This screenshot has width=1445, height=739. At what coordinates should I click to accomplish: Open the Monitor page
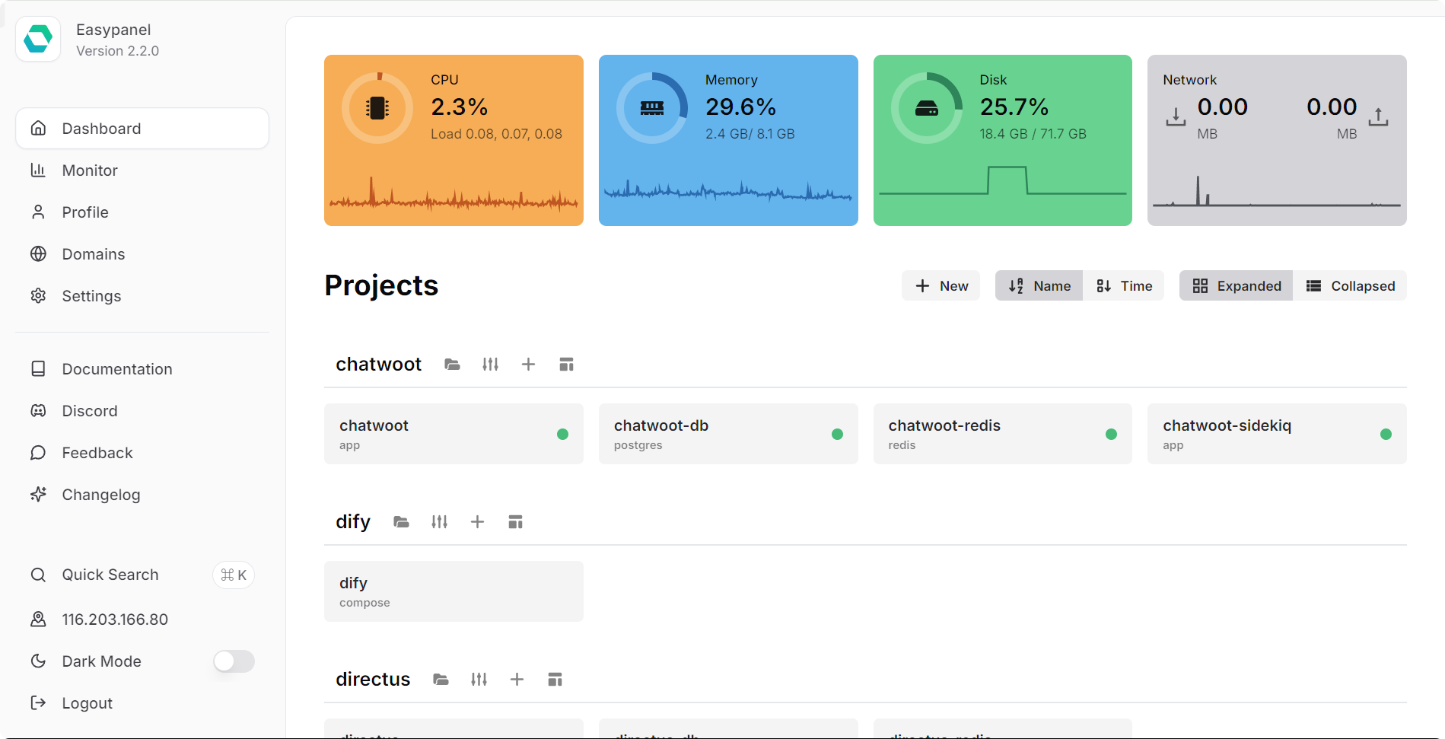click(x=142, y=170)
